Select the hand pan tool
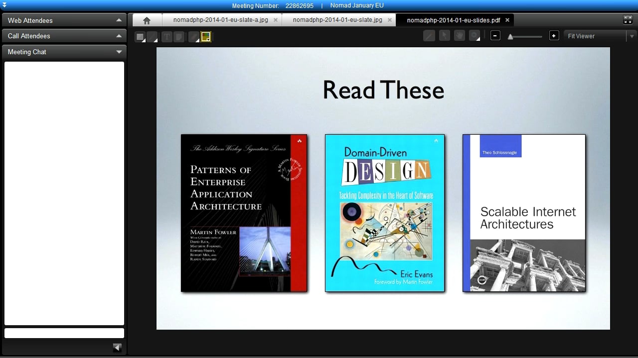638x358 pixels. [x=460, y=36]
